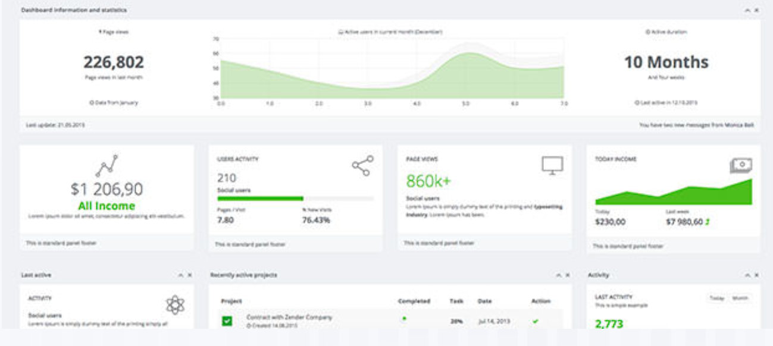Click the line graph icon above All Income
This screenshot has width=773, height=346.
click(x=107, y=166)
